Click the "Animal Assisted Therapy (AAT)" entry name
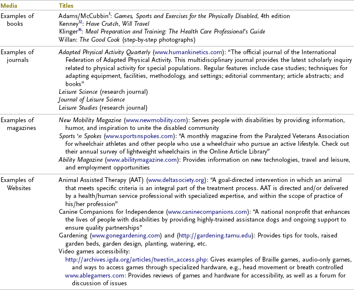 (101, 180)
